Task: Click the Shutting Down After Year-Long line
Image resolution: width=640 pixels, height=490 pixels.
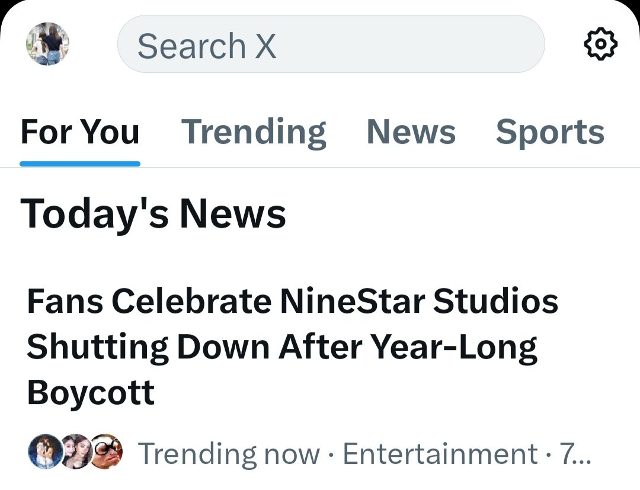Action: [281, 347]
